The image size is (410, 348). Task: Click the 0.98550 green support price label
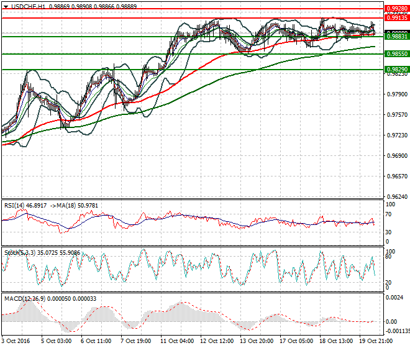397,54
